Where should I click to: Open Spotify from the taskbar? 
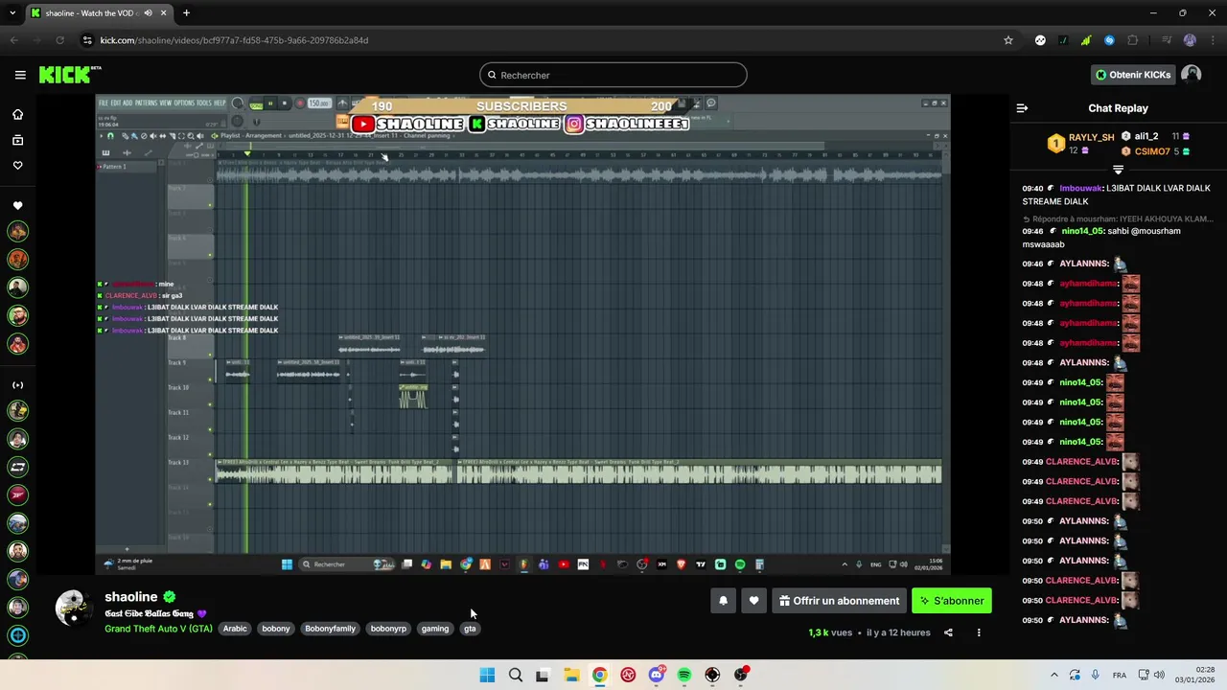683,675
